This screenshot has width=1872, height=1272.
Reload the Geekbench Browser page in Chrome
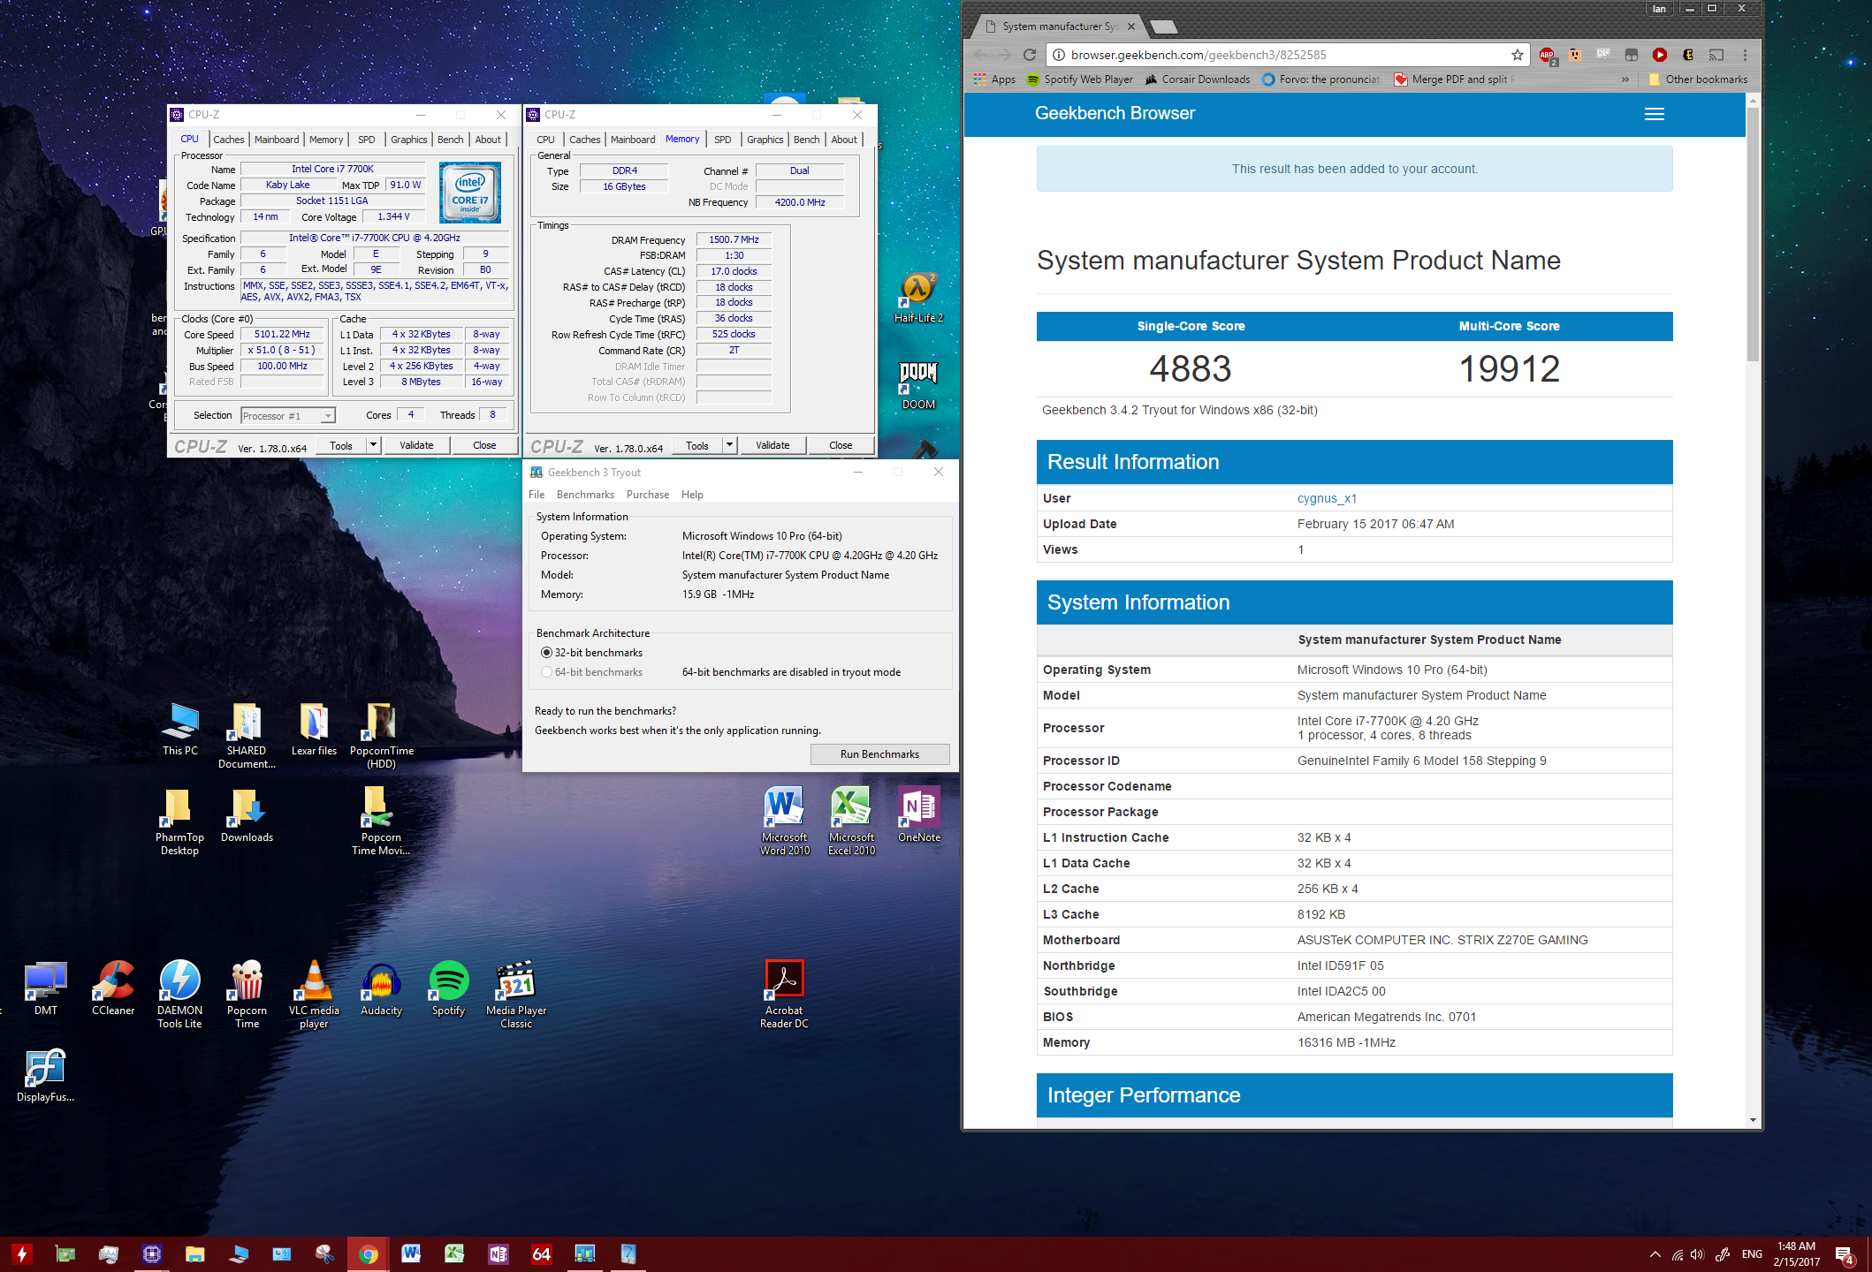point(1030,55)
